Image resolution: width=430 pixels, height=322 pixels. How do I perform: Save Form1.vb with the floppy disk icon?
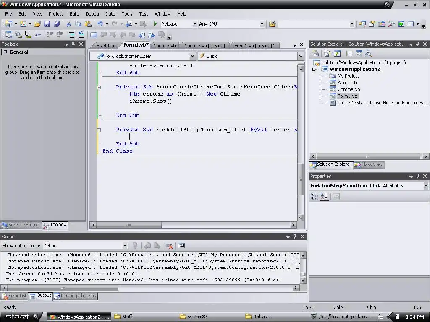47,24
